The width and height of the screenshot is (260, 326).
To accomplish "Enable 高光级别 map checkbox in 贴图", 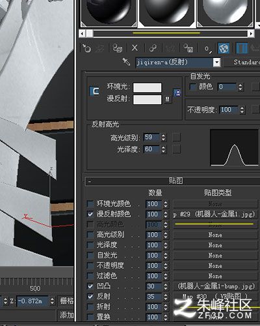I will pyautogui.click(x=90, y=235).
